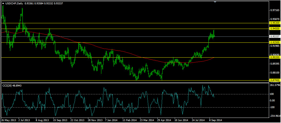Screen dimensions: 281x123
Task: Click the 0.89395 price scale value
Action: tap(275, 64)
